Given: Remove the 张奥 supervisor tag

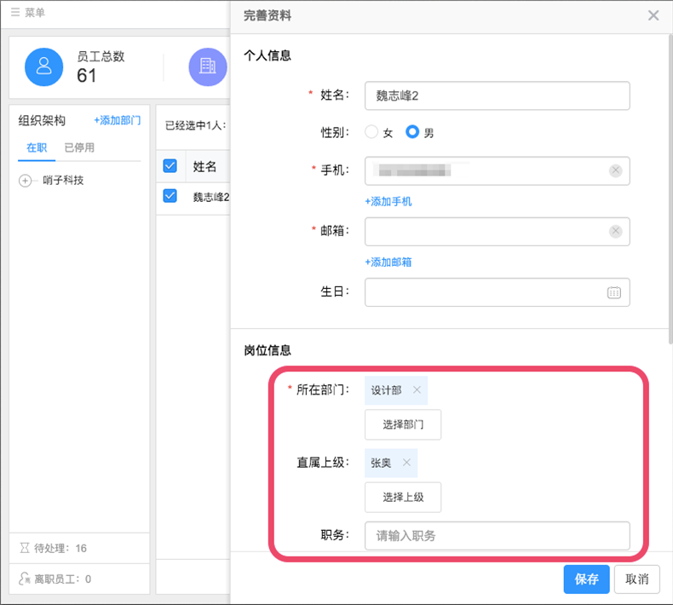Looking at the screenshot, I should click(406, 463).
